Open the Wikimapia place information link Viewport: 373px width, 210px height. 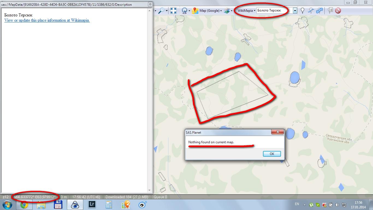(47, 20)
